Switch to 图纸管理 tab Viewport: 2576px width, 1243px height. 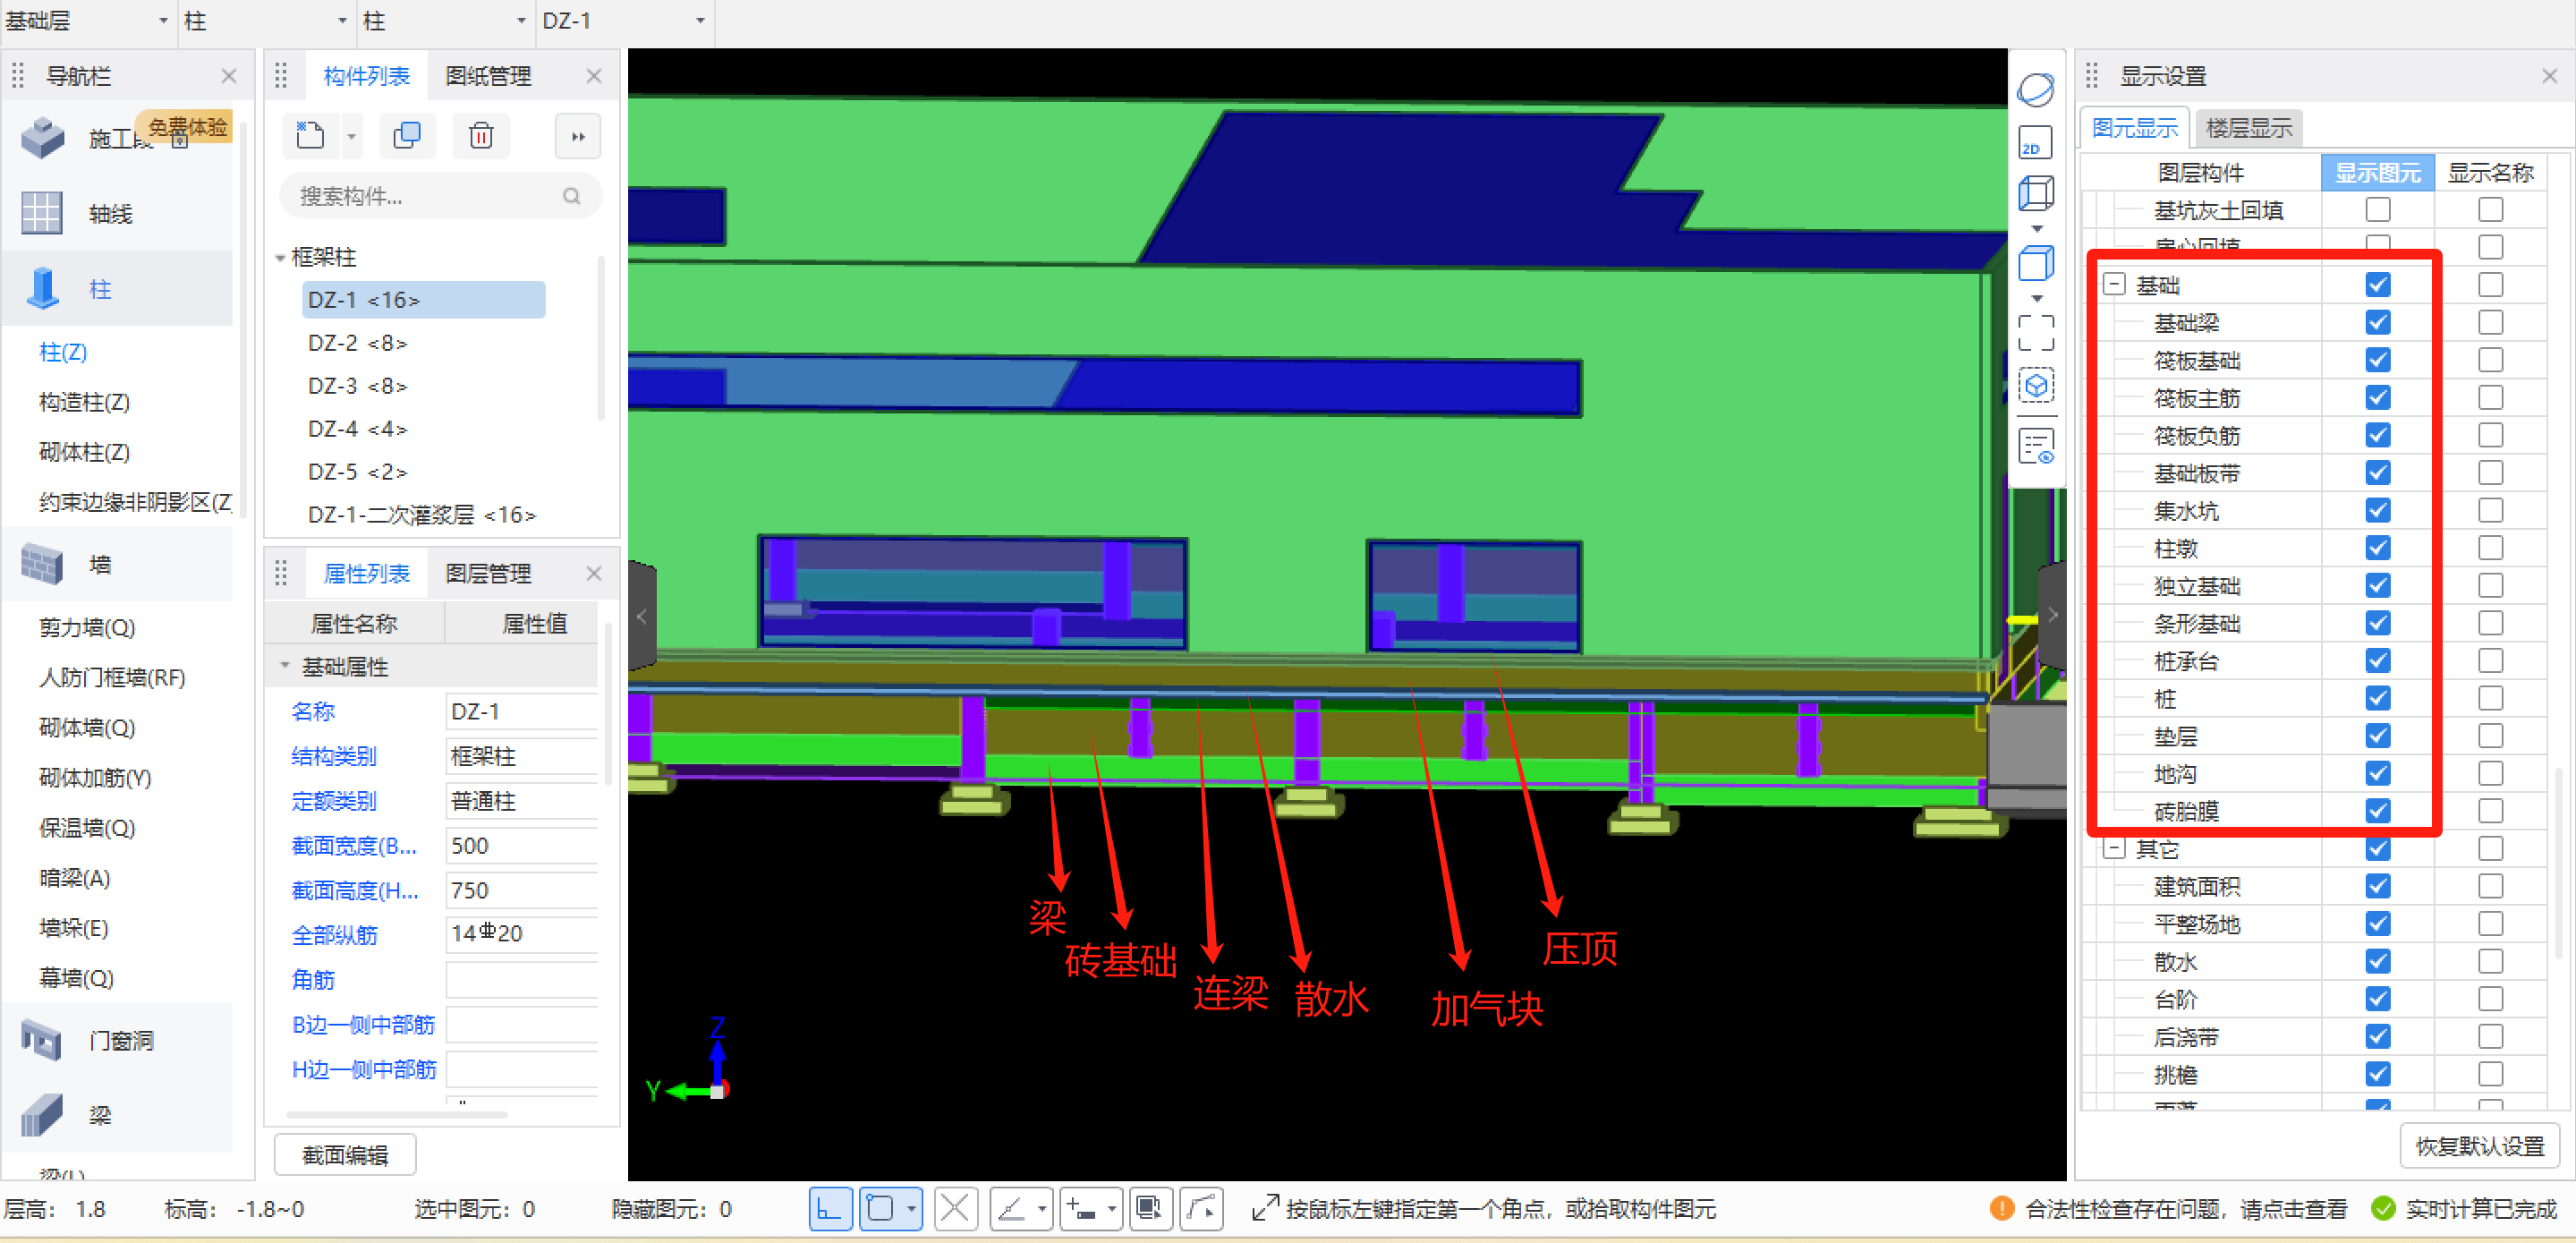(488, 76)
